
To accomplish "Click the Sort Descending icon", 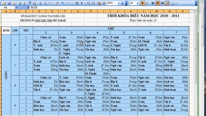I will click(93, 3).
